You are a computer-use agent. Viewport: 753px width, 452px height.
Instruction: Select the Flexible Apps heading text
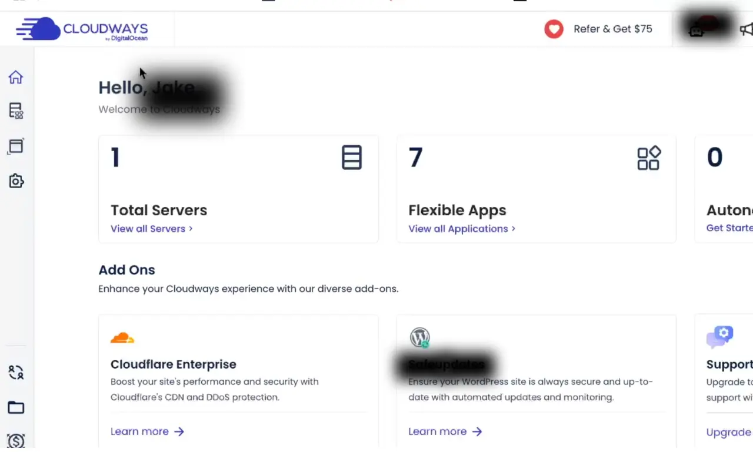pos(457,210)
